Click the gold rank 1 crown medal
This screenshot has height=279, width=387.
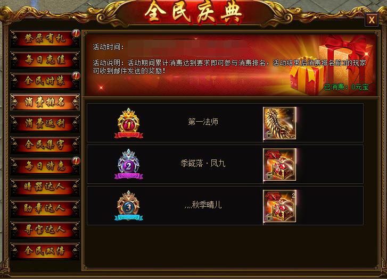point(129,123)
